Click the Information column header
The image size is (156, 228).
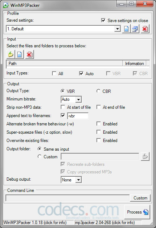pos(134,63)
